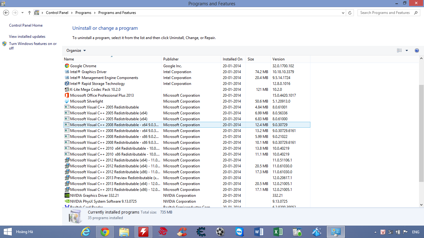Viewport: 424px width, 238px height.
Task: Open the view options dropdown arrow
Action: click(407, 51)
